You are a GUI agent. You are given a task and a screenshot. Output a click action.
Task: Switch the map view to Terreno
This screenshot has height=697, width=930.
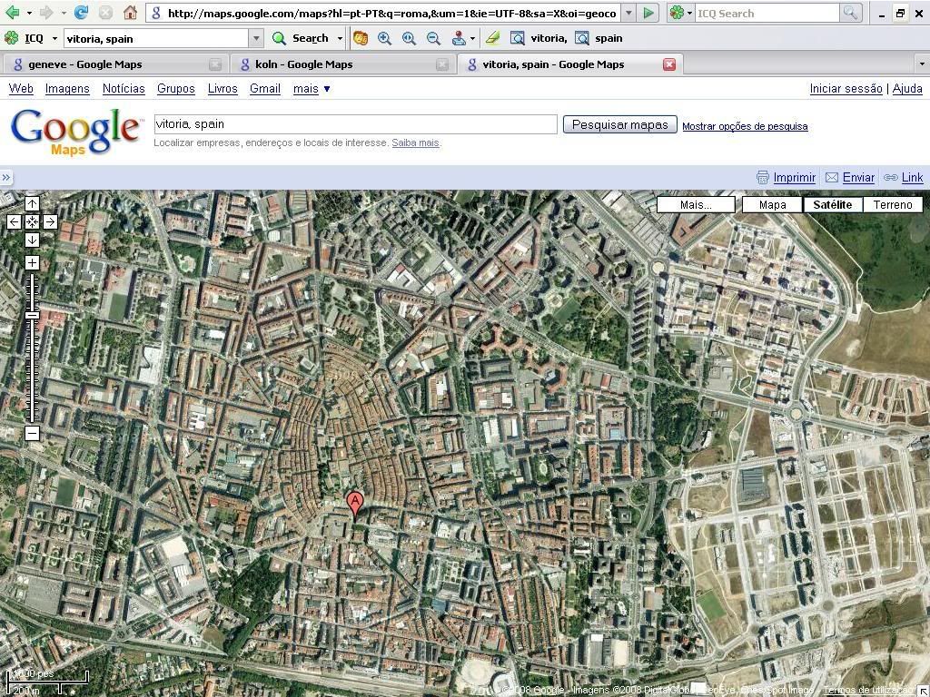(x=892, y=205)
